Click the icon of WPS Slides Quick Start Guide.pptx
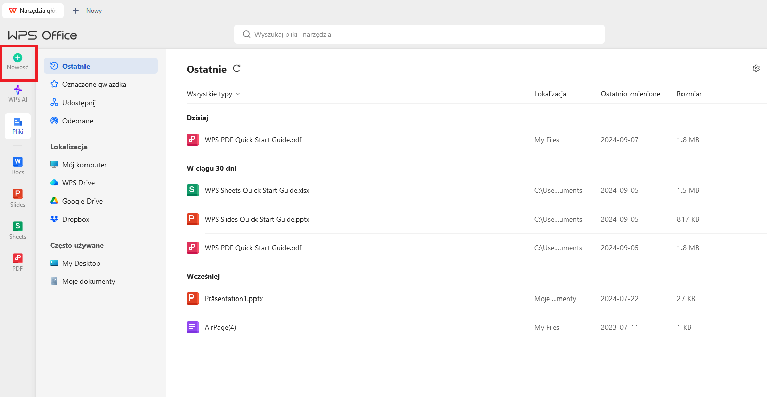 193,219
